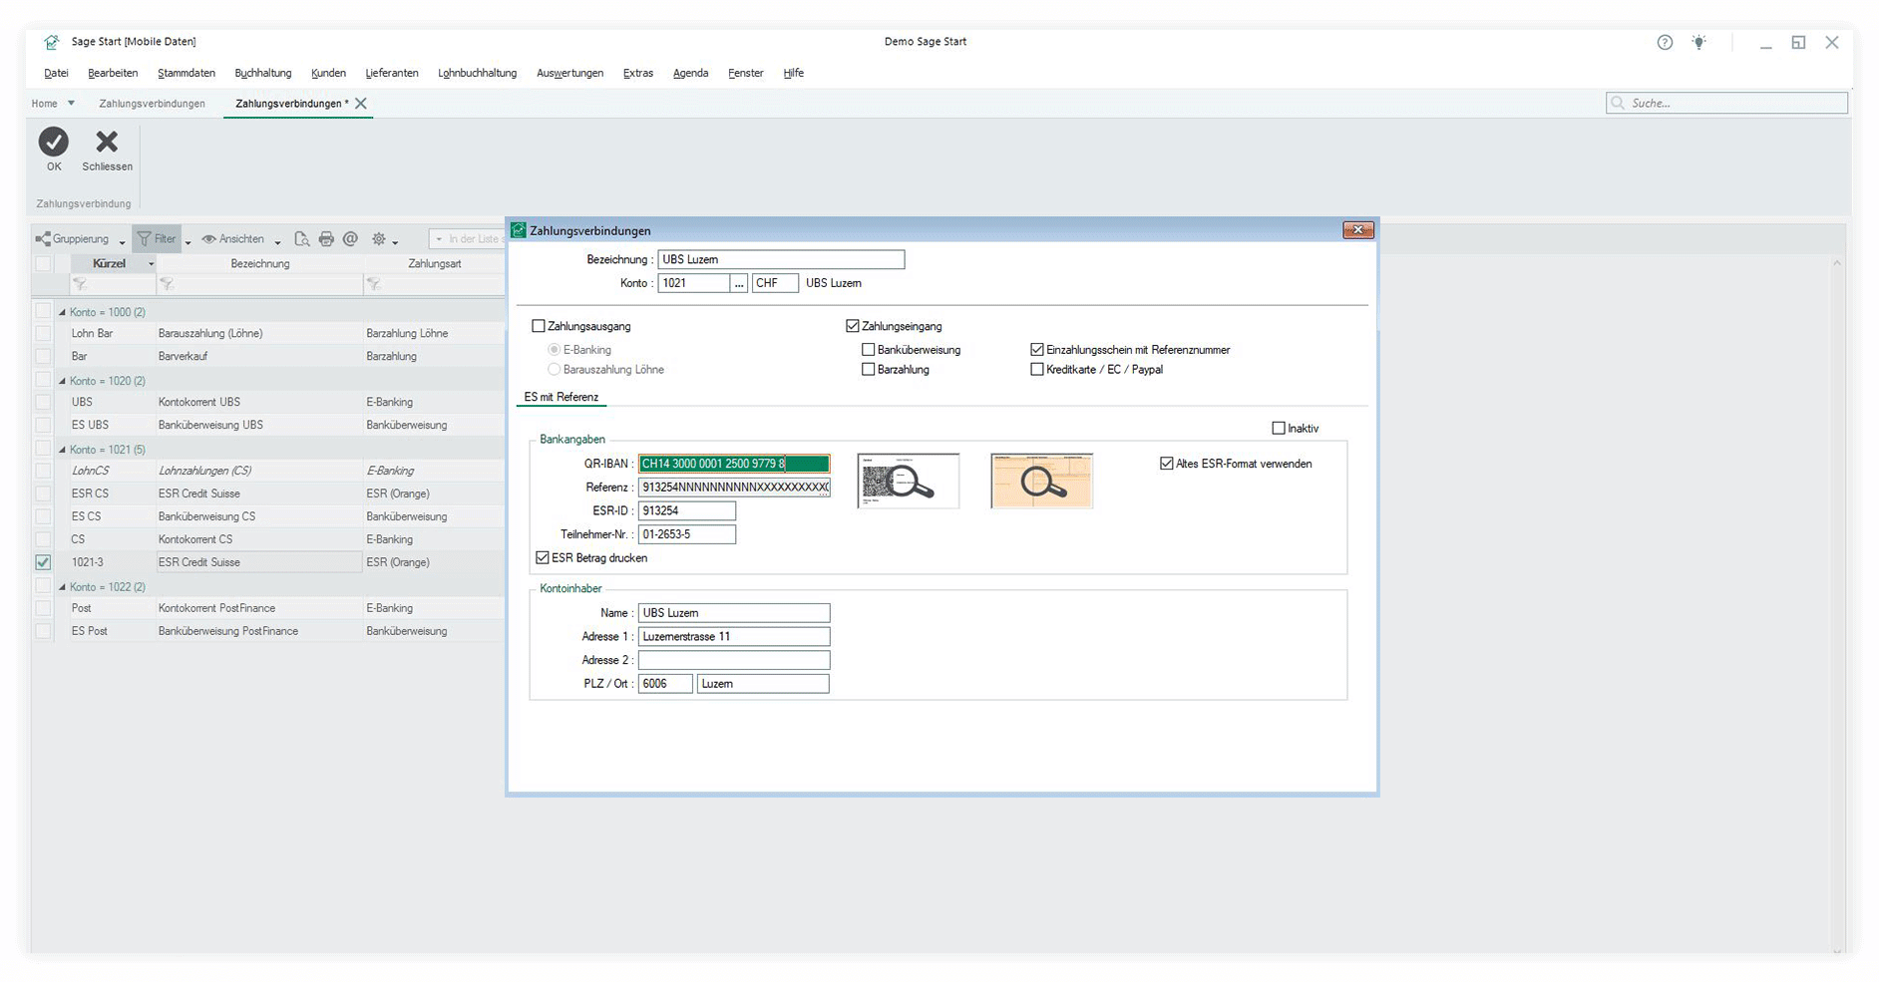The image size is (1879, 982).
Task: Collapse the Konto = 1000 group
Action: pos(62,312)
